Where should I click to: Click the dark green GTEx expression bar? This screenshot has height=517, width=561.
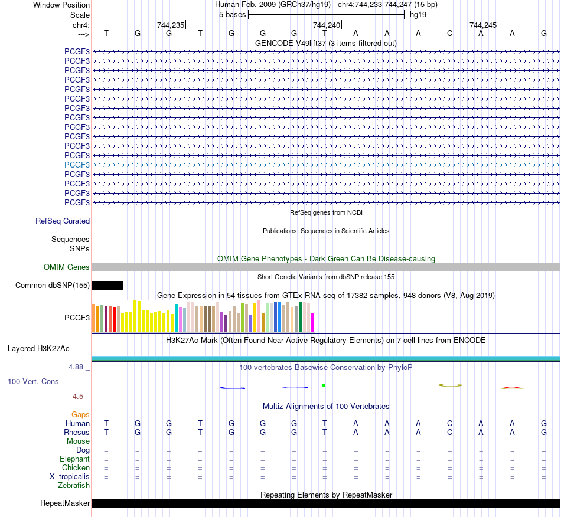point(300,317)
